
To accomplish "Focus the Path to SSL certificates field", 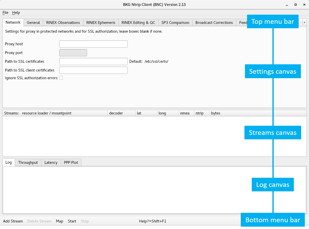I will tap(93, 61).
